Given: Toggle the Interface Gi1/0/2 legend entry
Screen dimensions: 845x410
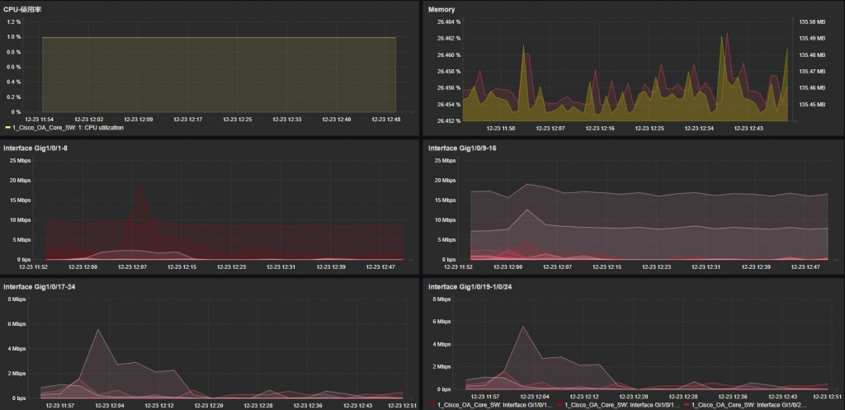Looking at the screenshot, I should tap(749, 404).
